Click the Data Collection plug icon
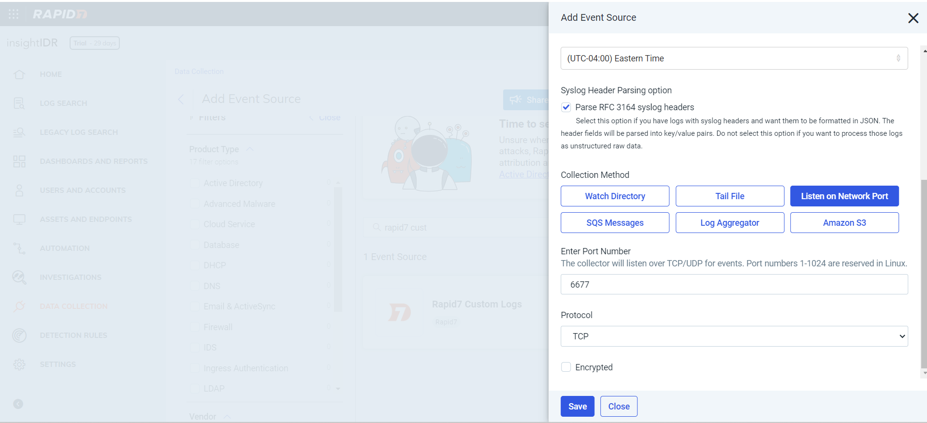927x423 pixels. (19, 306)
